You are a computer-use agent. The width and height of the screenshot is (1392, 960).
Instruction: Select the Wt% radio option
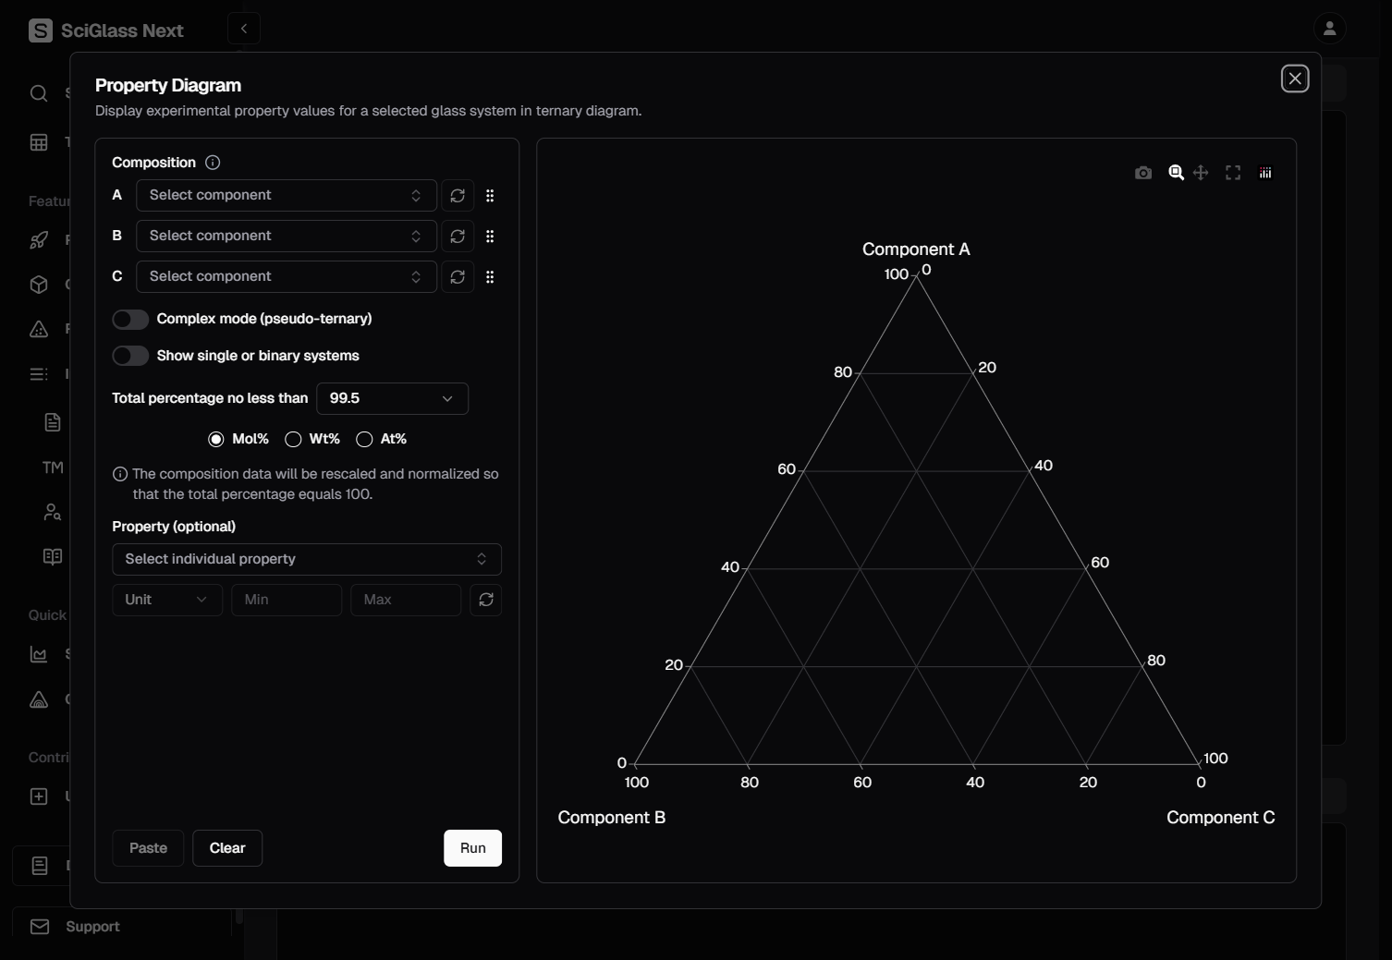click(294, 440)
